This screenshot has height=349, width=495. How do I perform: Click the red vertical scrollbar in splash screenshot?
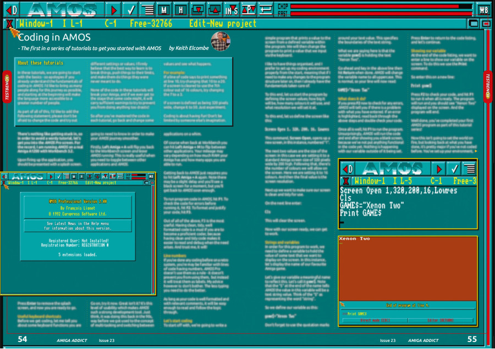tap(153, 239)
